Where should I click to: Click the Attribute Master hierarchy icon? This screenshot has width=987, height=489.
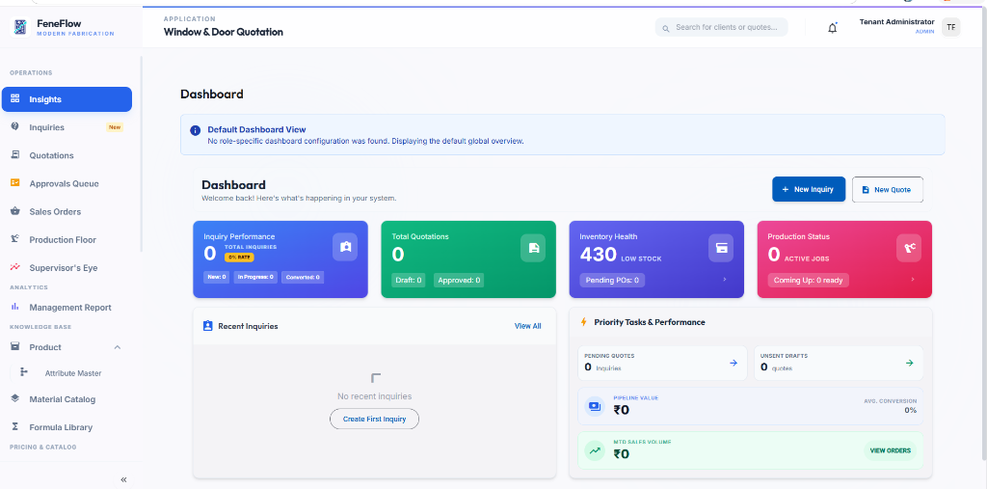point(24,371)
